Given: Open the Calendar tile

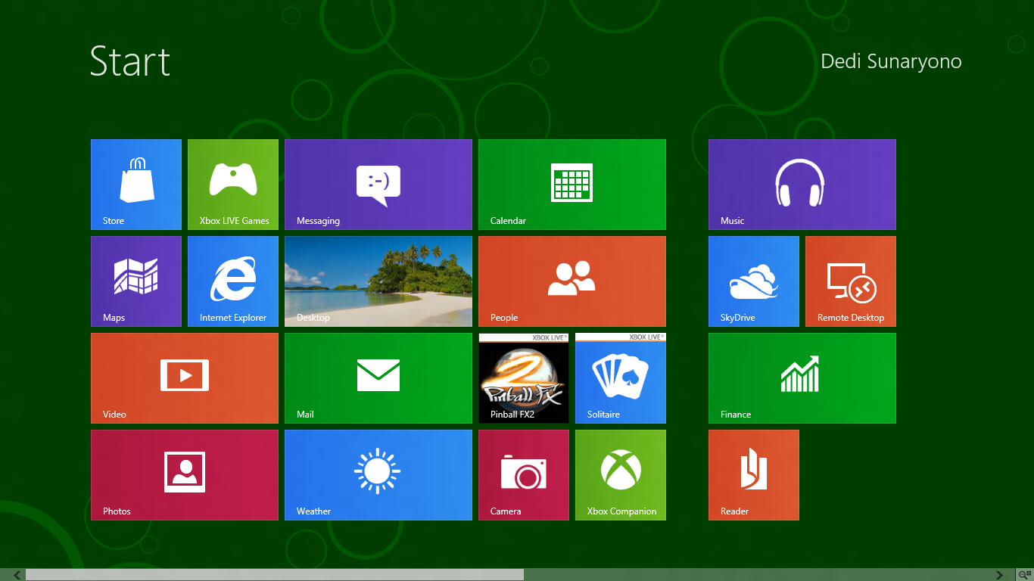Looking at the screenshot, I should coord(572,185).
